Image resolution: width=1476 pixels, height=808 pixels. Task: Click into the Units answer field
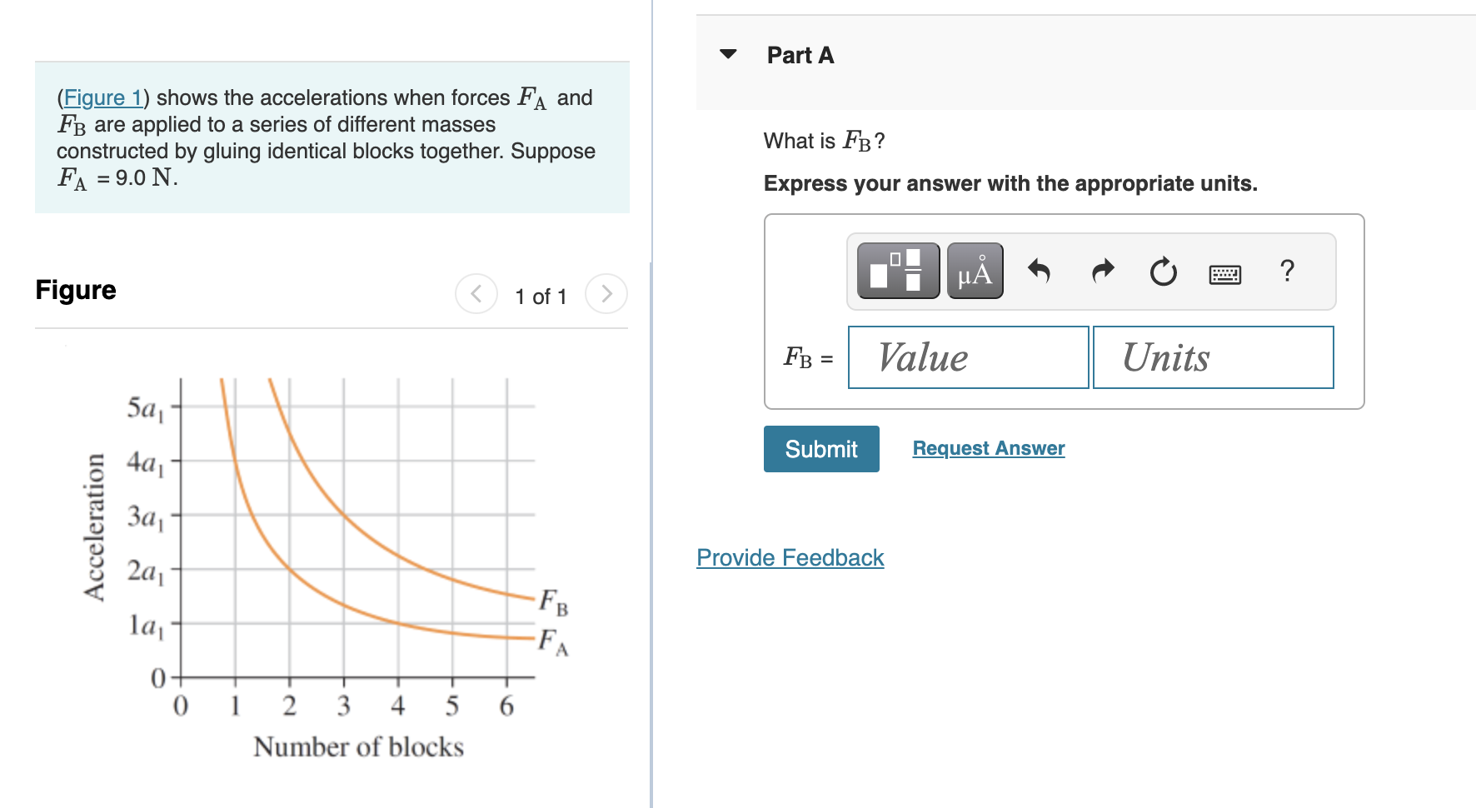point(1213,357)
